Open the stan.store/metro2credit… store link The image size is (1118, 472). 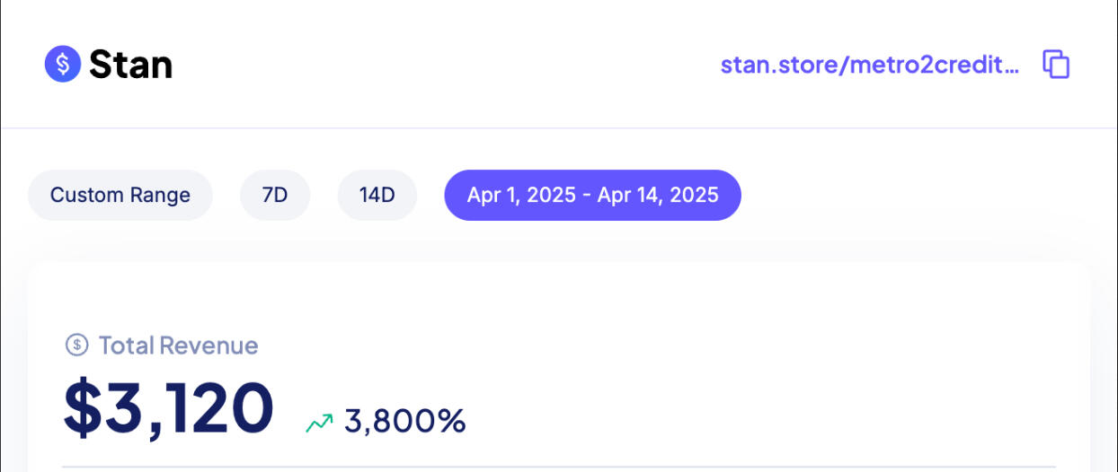870,65
